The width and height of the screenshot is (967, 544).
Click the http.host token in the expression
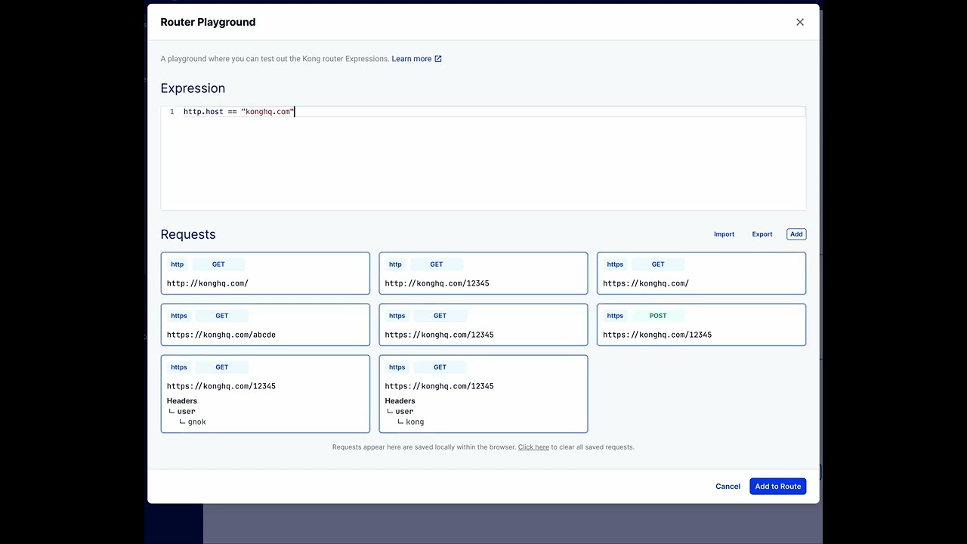click(x=203, y=112)
